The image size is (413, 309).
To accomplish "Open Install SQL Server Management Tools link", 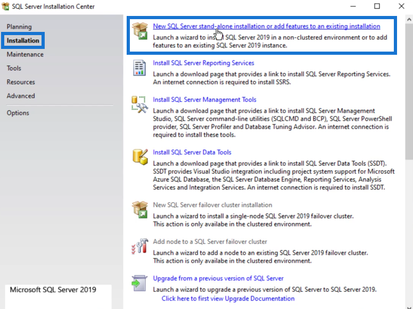I will tap(205, 99).
